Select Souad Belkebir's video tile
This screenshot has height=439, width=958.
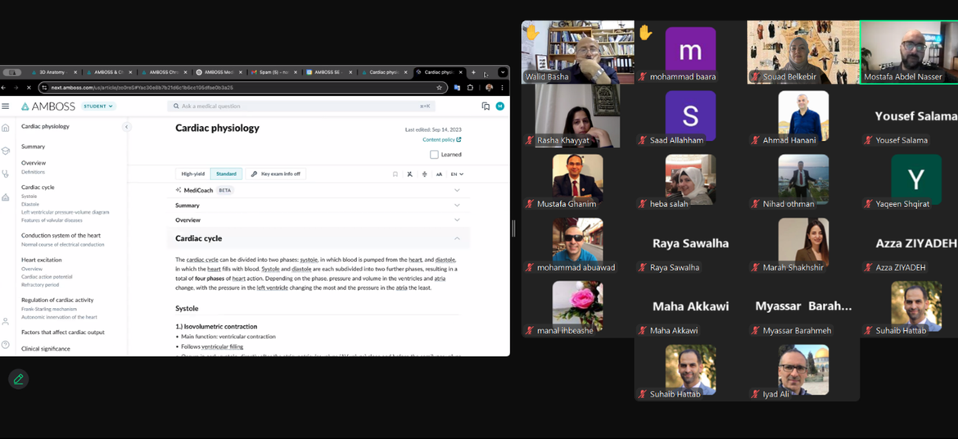coord(802,52)
